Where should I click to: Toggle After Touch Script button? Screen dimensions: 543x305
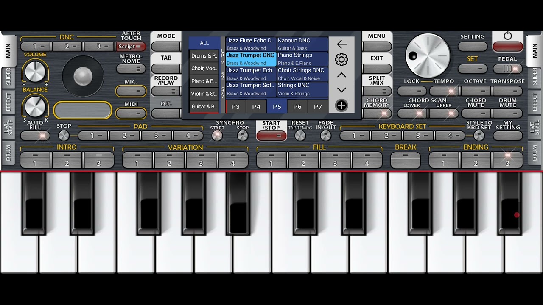pos(131,47)
